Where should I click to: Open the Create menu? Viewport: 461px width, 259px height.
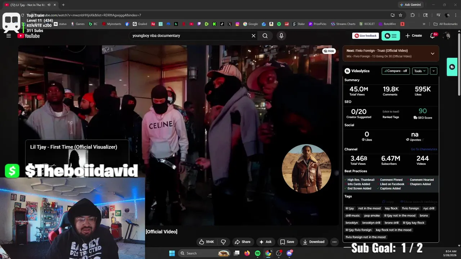point(413,36)
